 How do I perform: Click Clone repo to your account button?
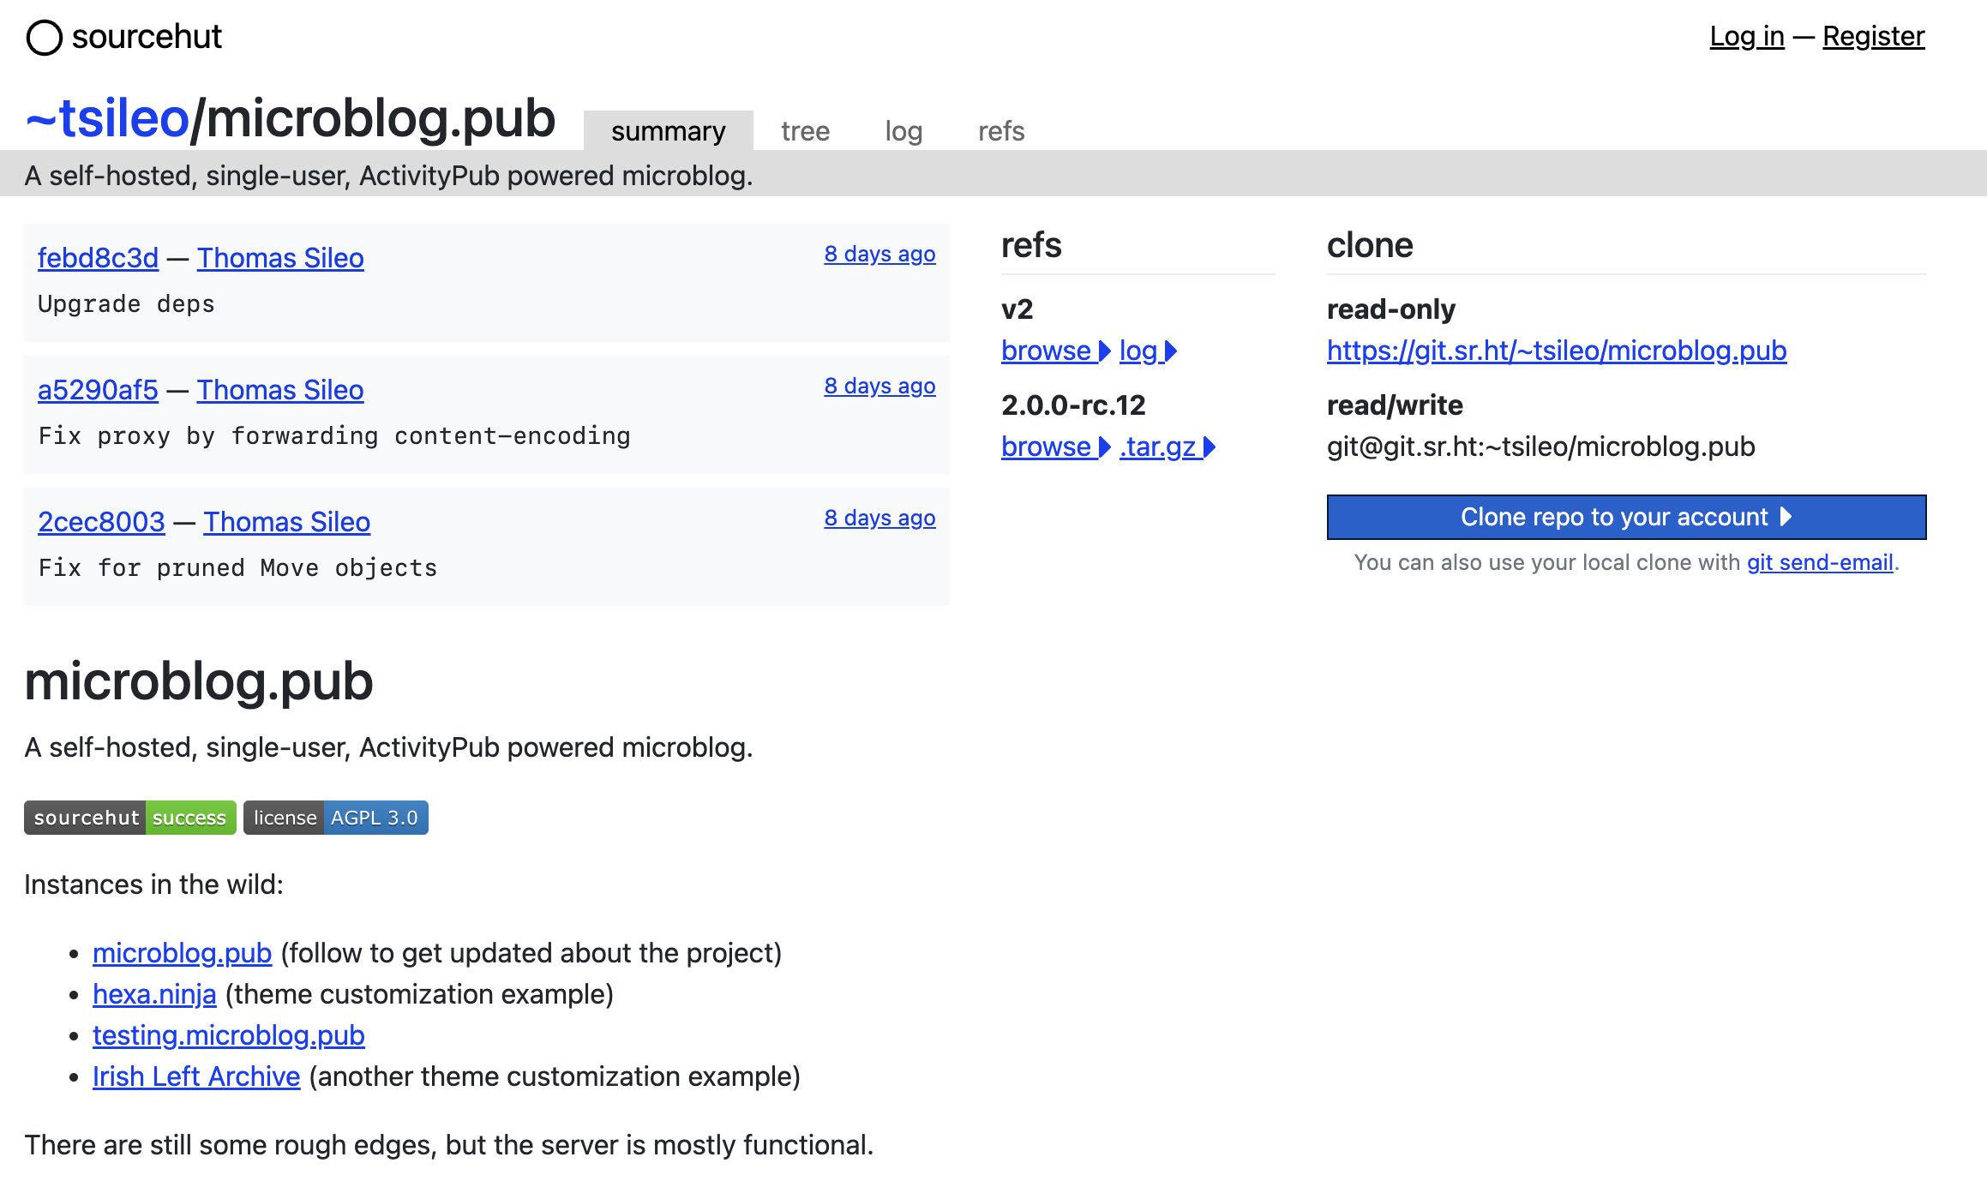1626,517
